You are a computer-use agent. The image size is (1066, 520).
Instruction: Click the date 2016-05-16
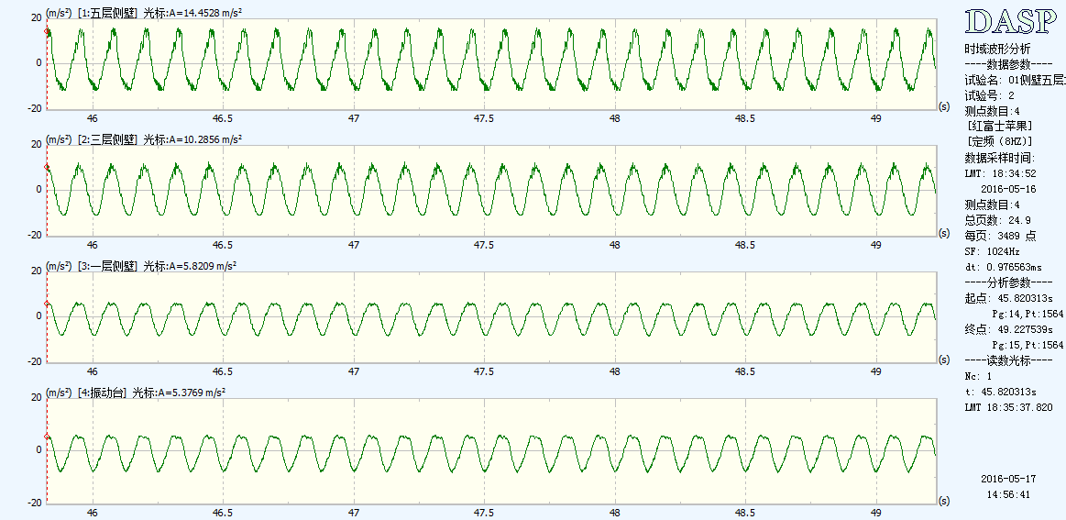tap(1009, 188)
